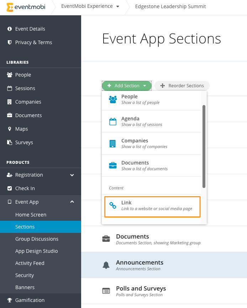Click the Maps pin icon

[9, 129]
